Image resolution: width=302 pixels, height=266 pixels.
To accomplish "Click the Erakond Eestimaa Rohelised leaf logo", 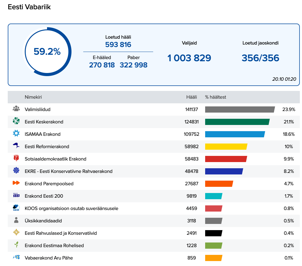I will pos(16,245).
